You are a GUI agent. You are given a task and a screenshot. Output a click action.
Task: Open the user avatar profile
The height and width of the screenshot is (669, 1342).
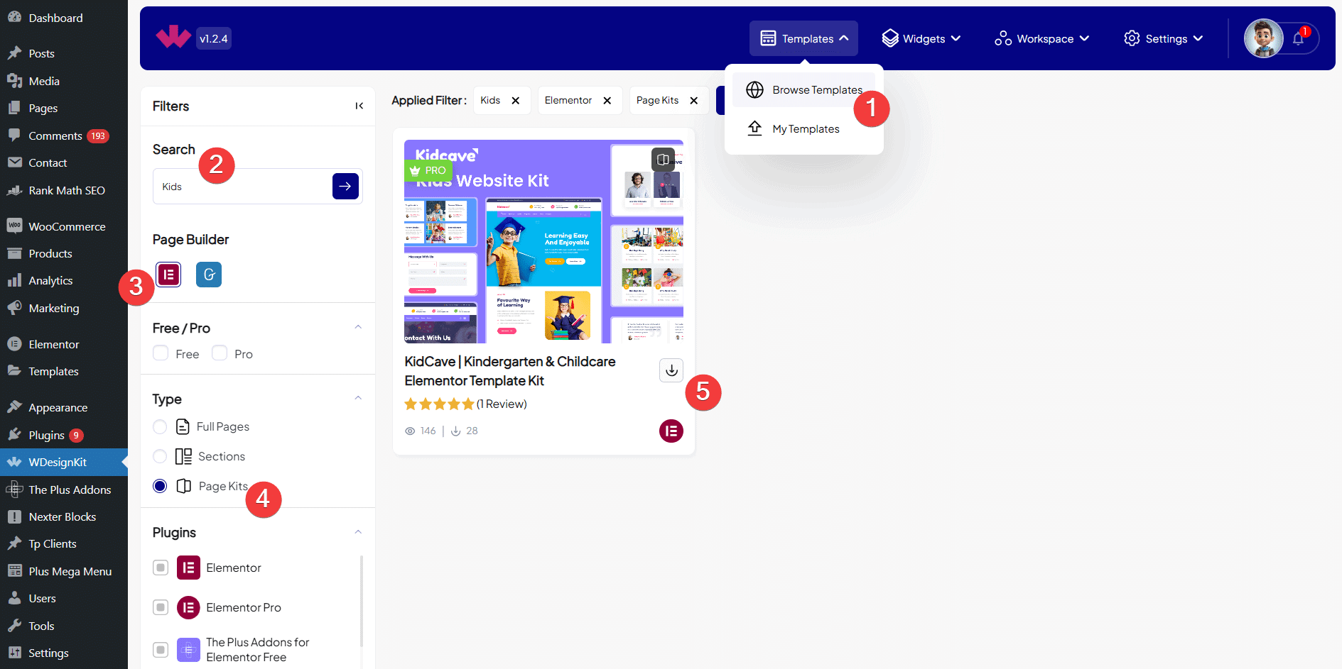coord(1263,38)
